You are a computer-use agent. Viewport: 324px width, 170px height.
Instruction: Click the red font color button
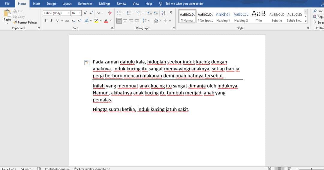pos(106,21)
